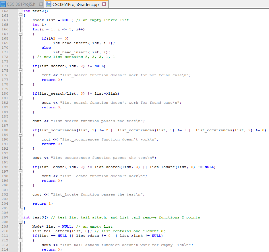Collapse the test2 function body fold
Viewport: 269px width, 252px height.
[x=20, y=15]
